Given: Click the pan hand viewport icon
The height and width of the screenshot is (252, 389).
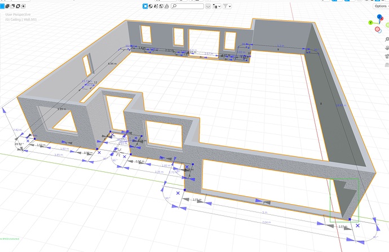Looking at the screenshot, I should tap(387, 47).
